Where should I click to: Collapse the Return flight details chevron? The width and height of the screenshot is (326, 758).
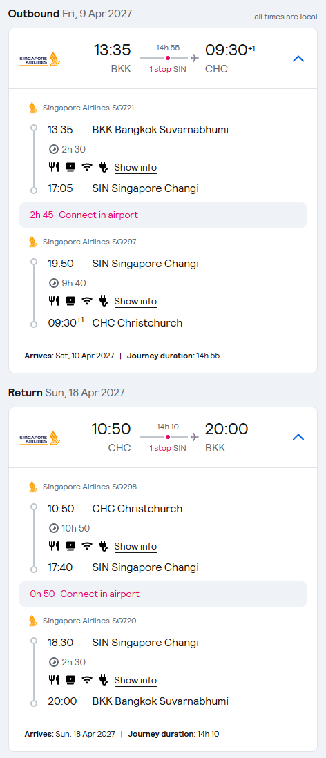[298, 438]
